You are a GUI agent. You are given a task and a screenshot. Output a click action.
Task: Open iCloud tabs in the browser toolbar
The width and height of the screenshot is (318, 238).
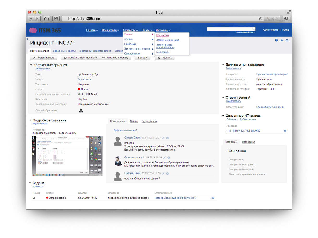tap(46, 19)
